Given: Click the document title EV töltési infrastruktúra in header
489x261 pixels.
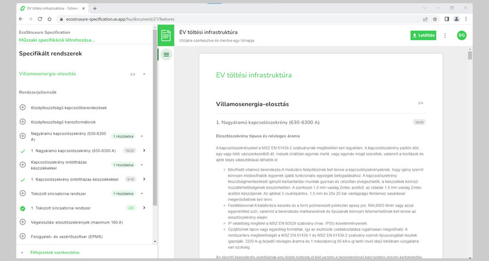Looking at the screenshot, I should [x=208, y=32].
